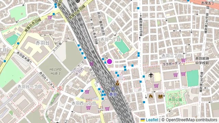Click the 赤羽一丁目 district label
Viewport: 219px width, 123px height.
(110, 40)
